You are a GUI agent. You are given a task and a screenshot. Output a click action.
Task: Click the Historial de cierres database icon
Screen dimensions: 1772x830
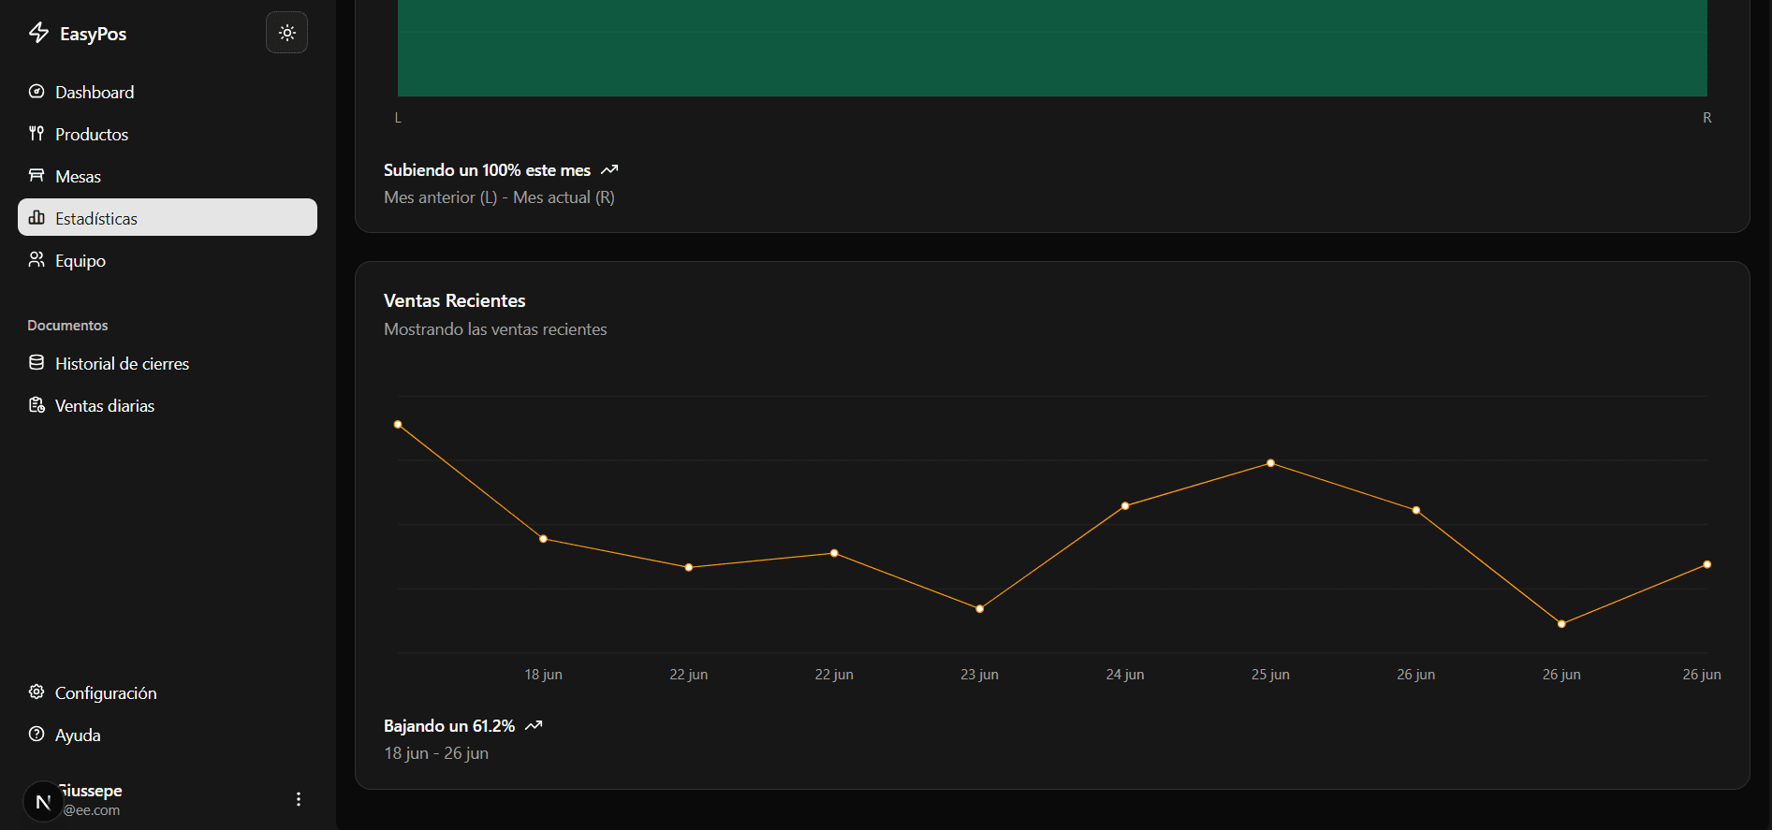pos(37,363)
